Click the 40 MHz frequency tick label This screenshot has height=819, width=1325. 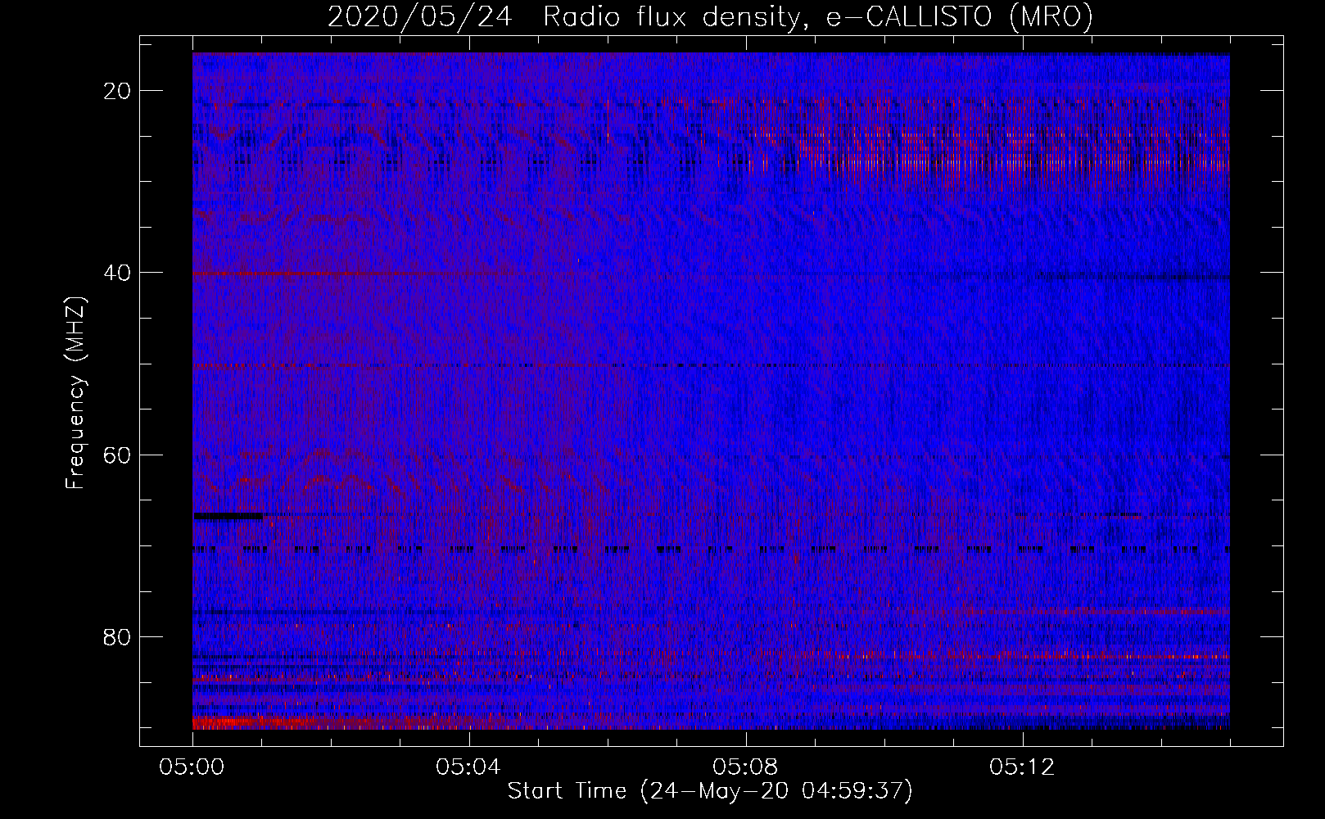[x=118, y=273]
